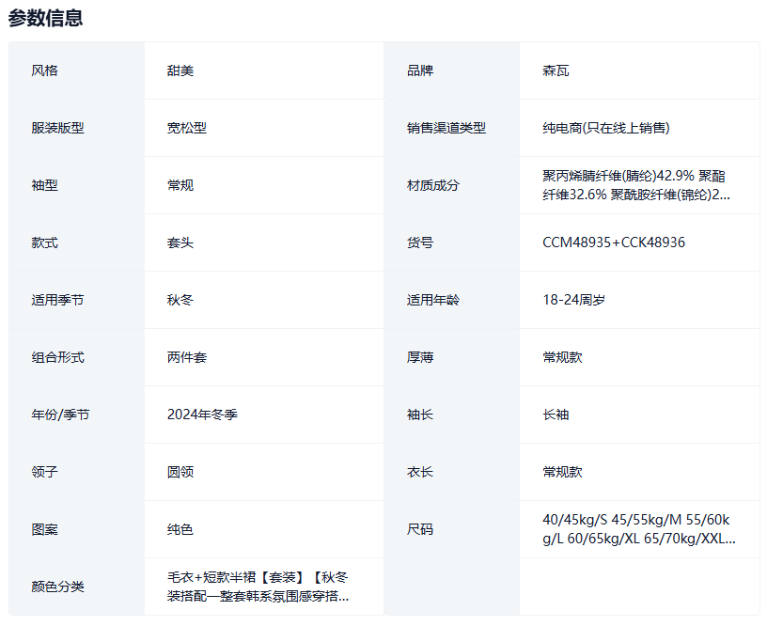Select the 长袖 sleeve length value
This screenshot has height=626, width=767.
556,415
